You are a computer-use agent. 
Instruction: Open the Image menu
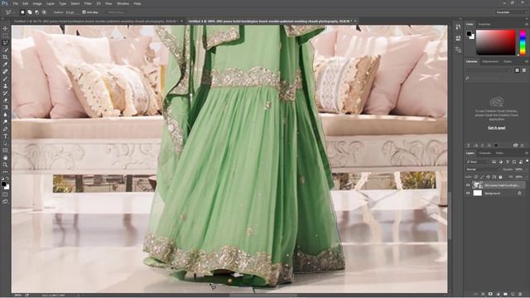pyautogui.click(x=37, y=3)
